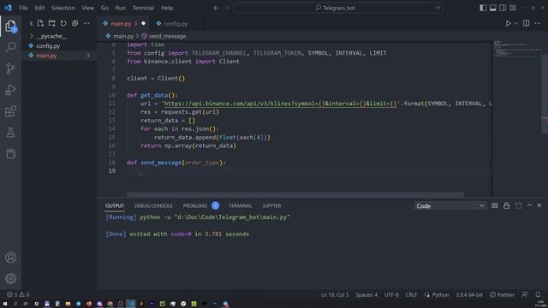
Task: Open the Go menu
Action: [104, 8]
